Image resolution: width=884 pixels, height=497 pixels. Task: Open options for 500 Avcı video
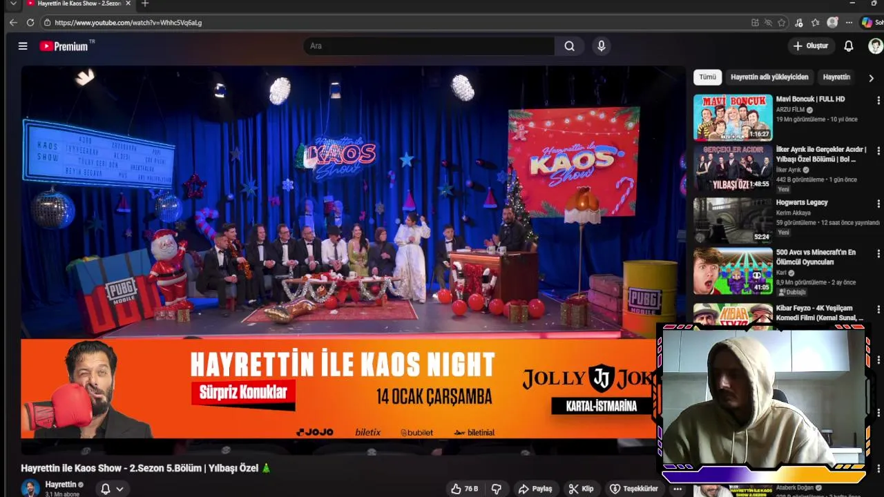(x=878, y=253)
